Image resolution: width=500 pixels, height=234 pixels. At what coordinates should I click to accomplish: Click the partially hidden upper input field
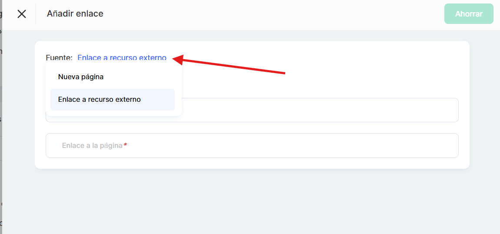[320, 110]
